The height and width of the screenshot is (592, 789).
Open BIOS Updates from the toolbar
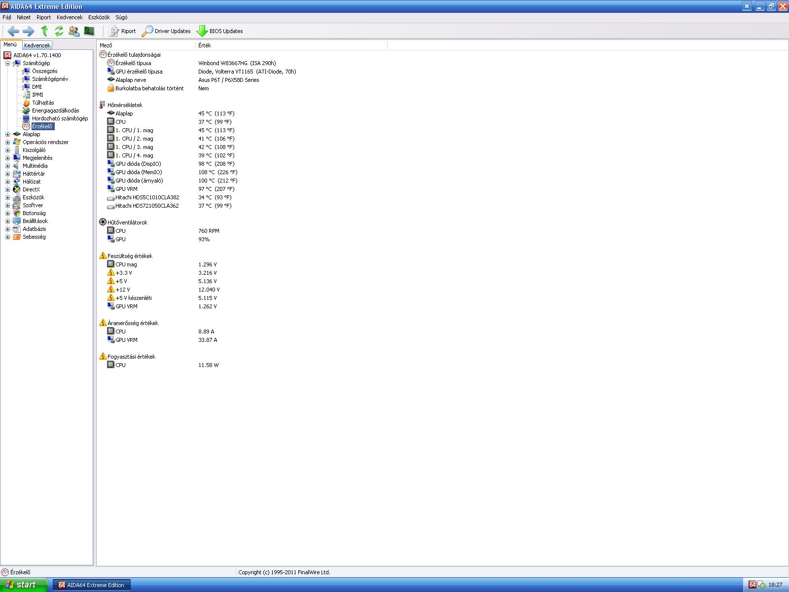coord(220,31)
